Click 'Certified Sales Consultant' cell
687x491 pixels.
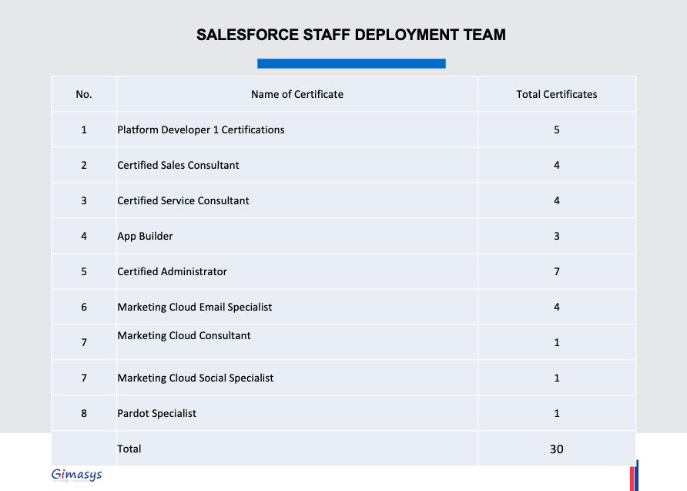297,165
